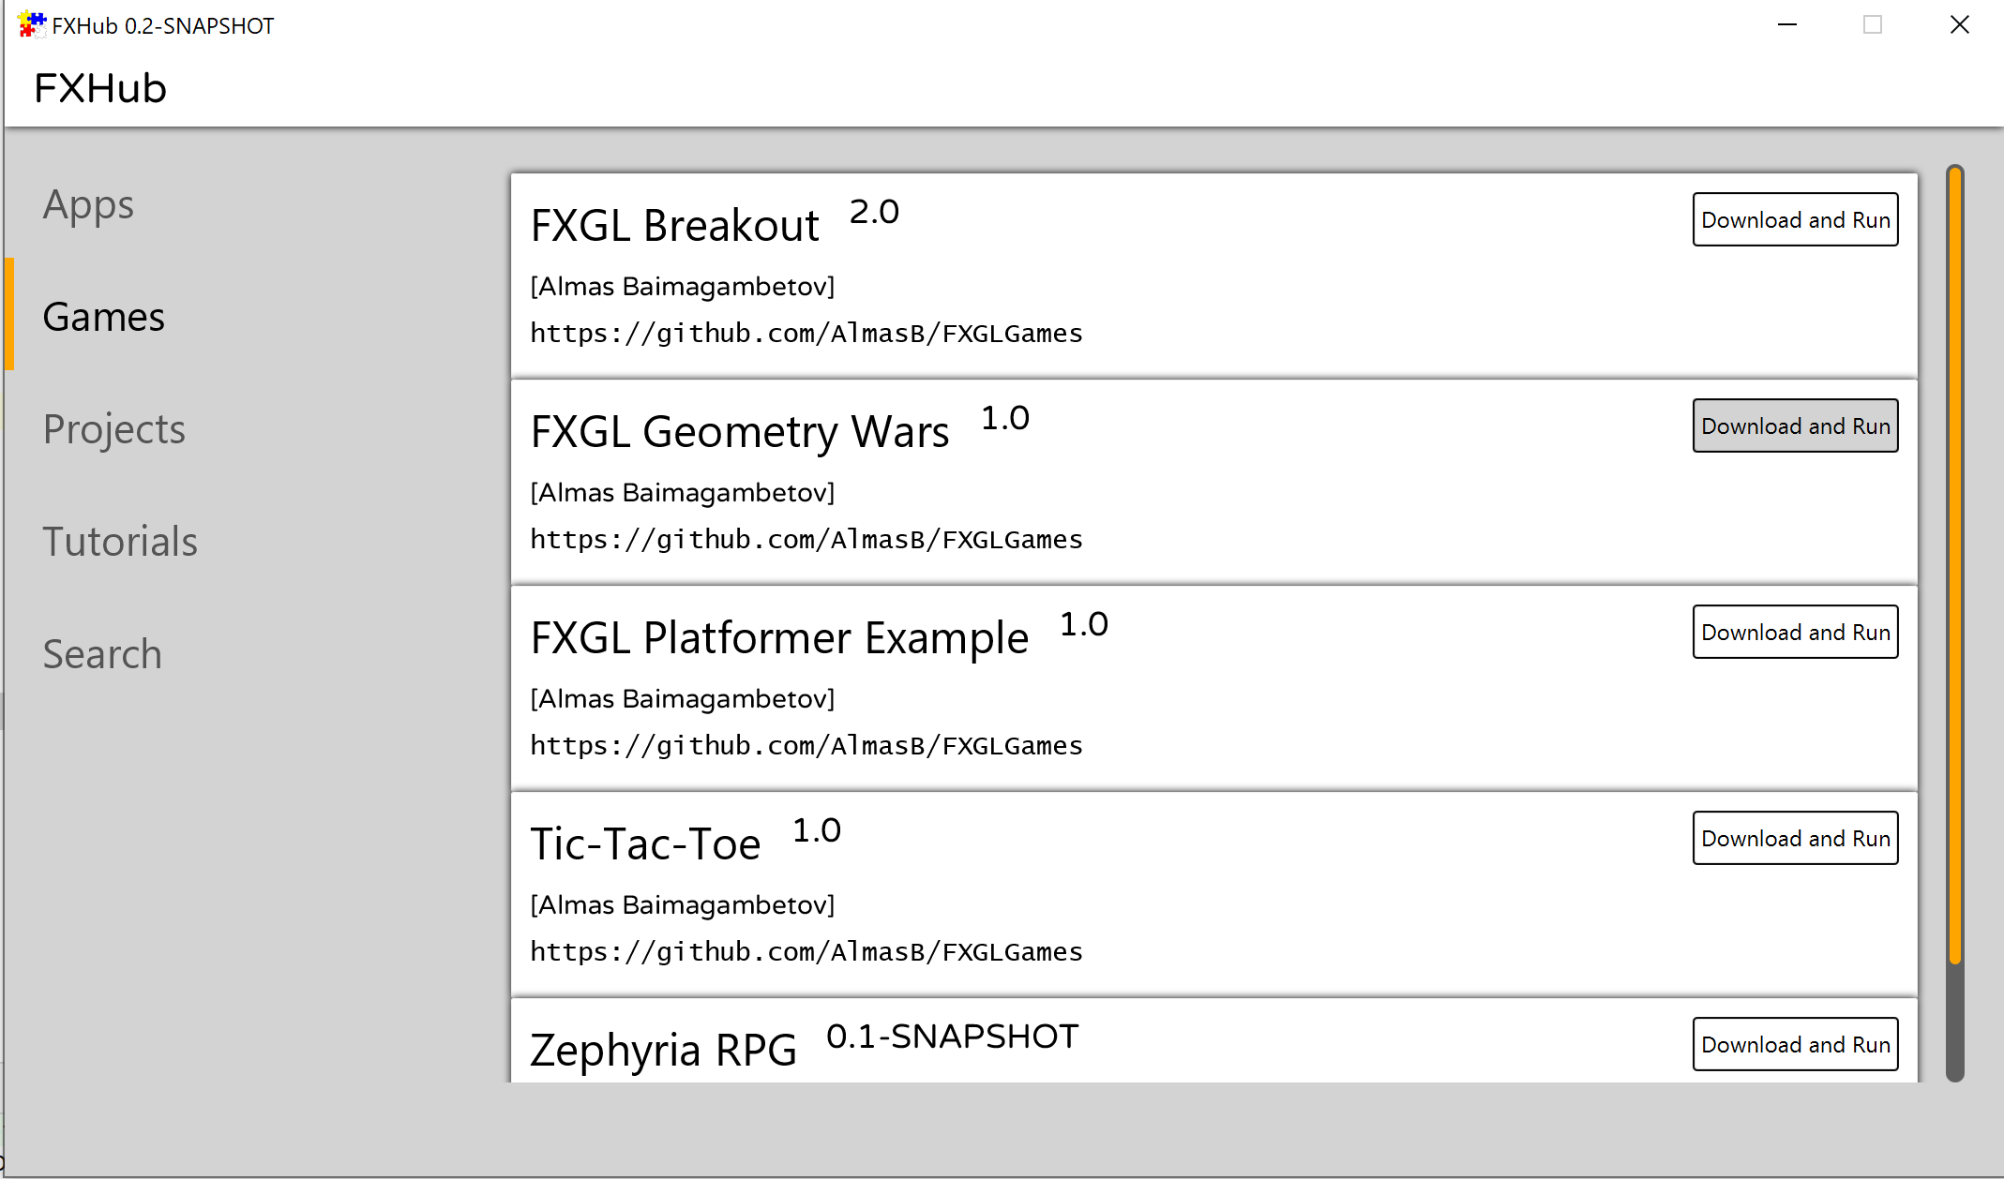The height and width of the screenshot is (1179, 2004).
Task: Click the orange games list scrollbar
Action: tap(1954, 562)
